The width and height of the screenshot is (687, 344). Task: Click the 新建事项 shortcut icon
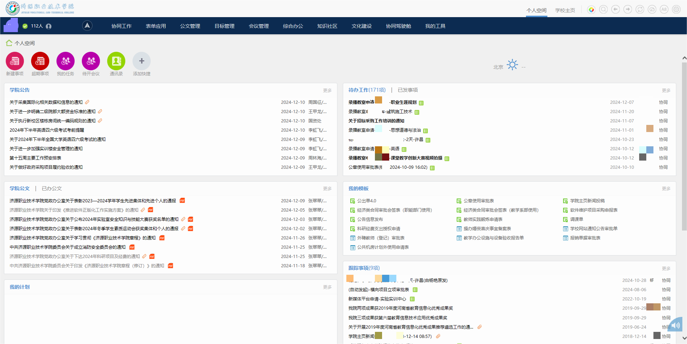click(15, 61)
